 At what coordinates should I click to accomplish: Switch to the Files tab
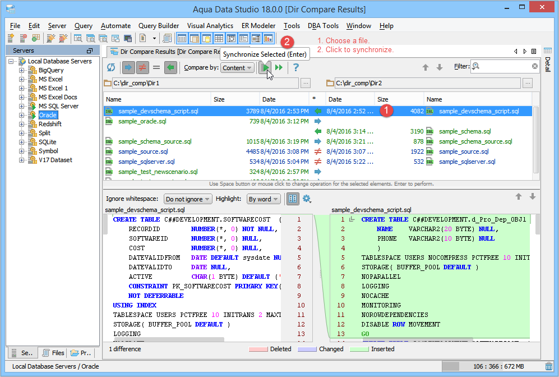(x=53, y=353)
